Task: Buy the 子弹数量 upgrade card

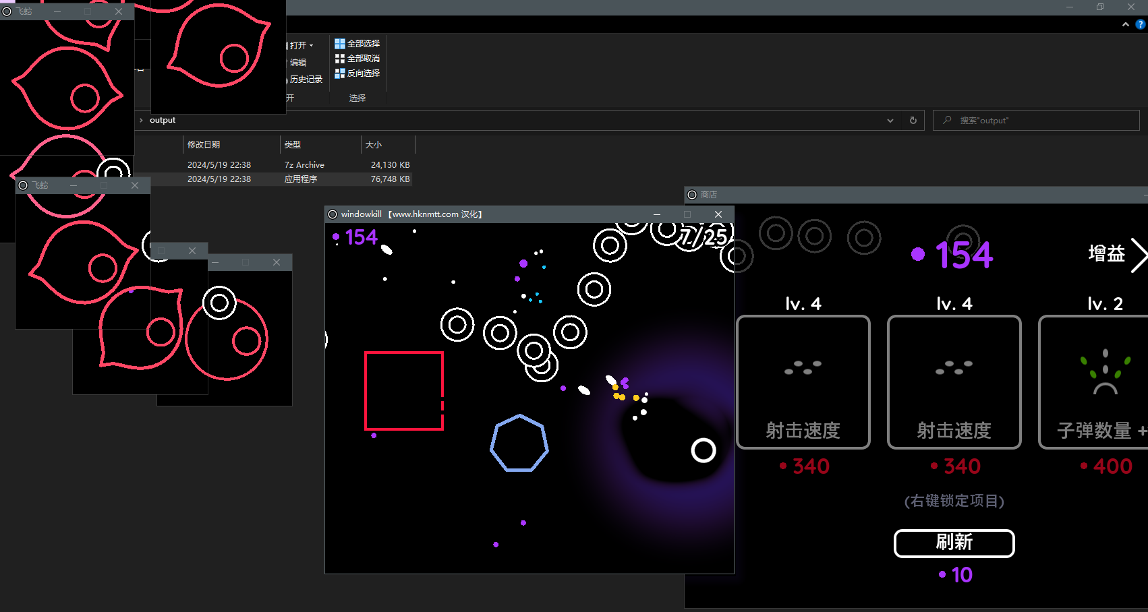Action: [x=1093, y=381]
